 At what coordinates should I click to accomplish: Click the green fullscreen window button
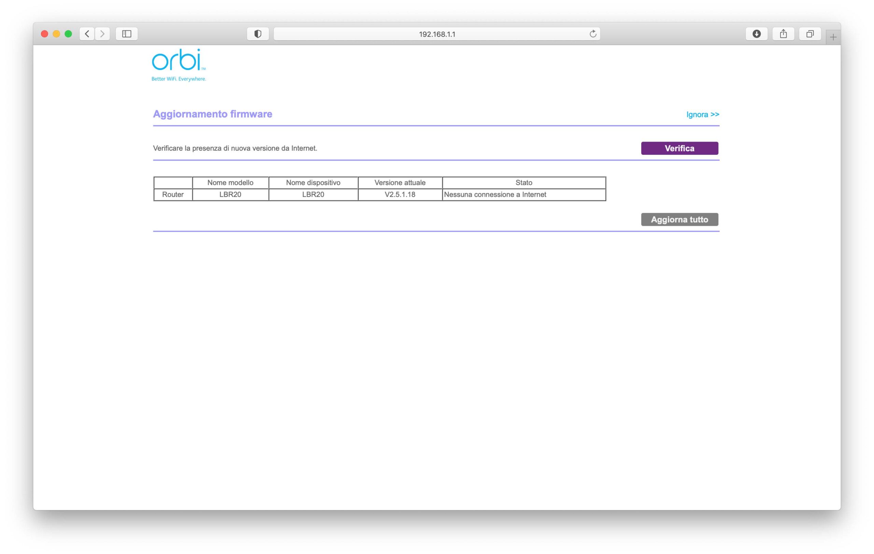click(68, 34)
